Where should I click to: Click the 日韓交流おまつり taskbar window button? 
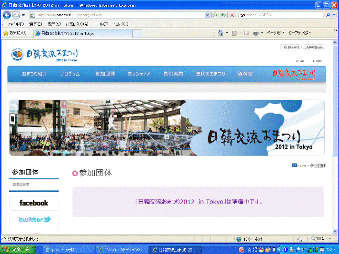point(175,250)
